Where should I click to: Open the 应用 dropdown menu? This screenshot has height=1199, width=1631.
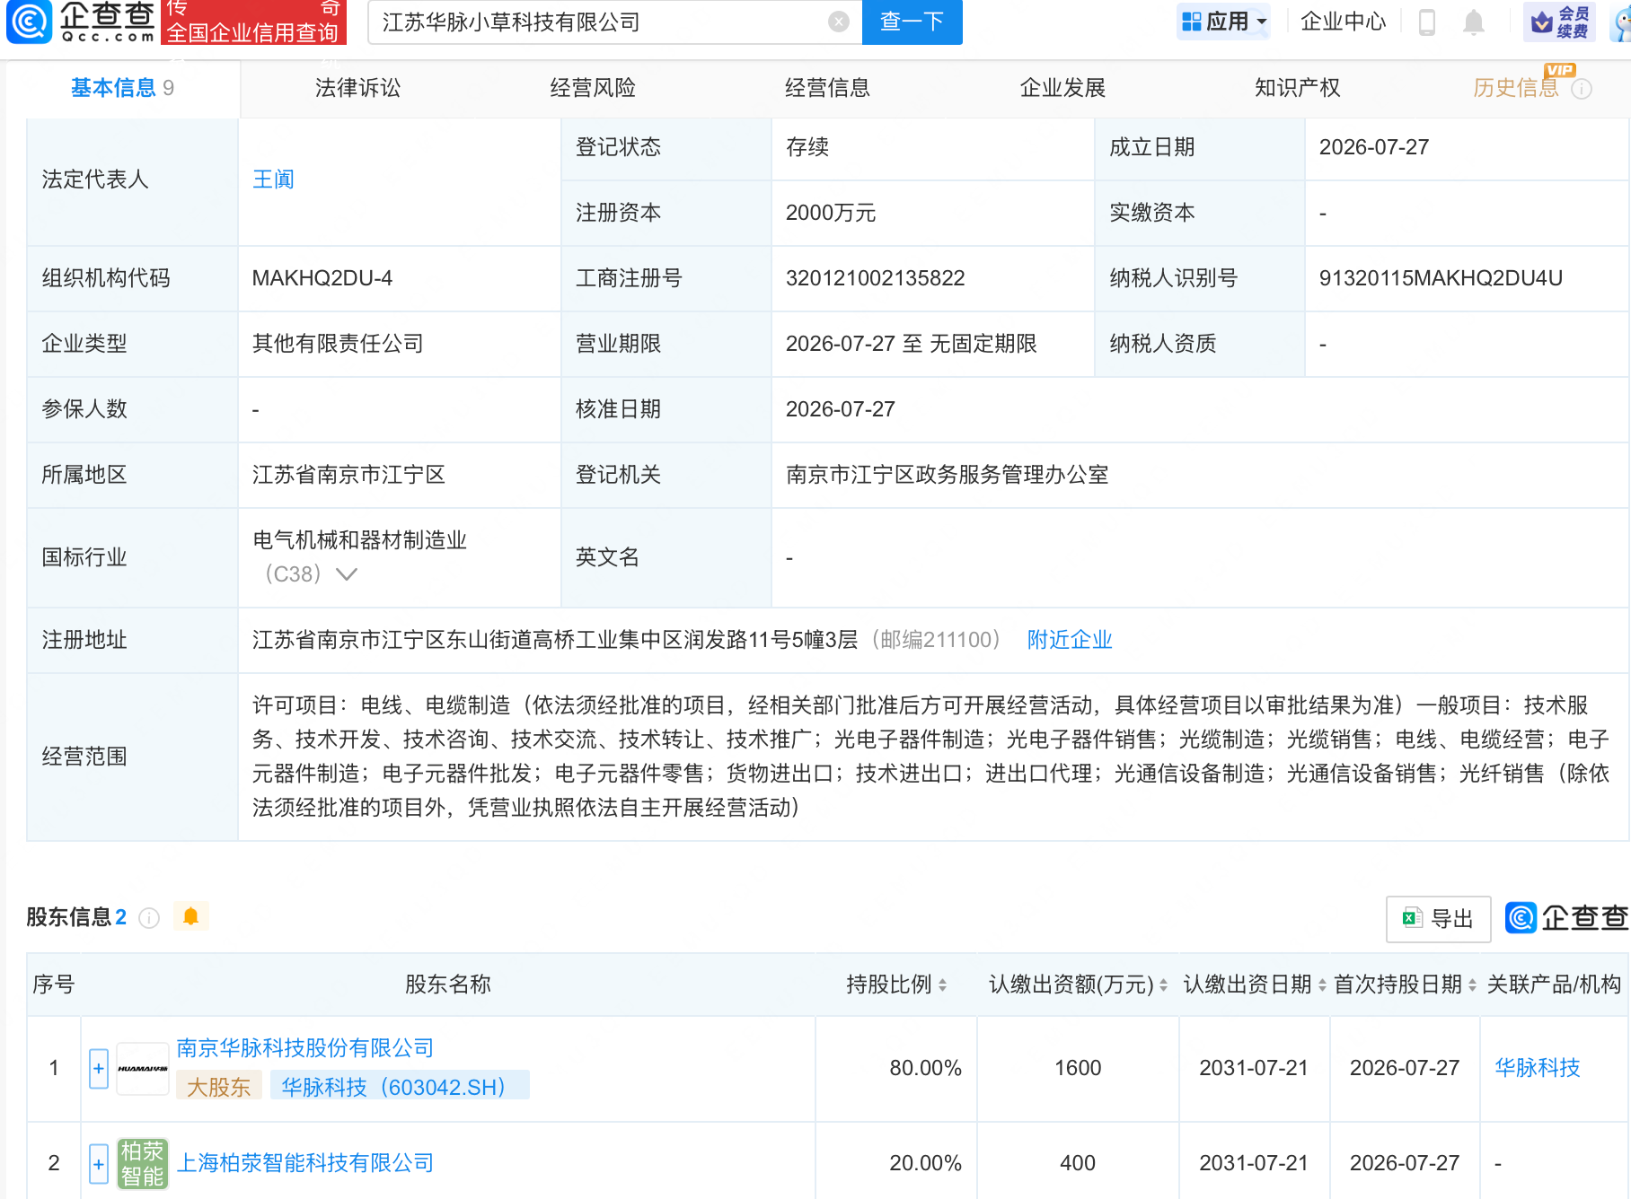click(1223, 22)
